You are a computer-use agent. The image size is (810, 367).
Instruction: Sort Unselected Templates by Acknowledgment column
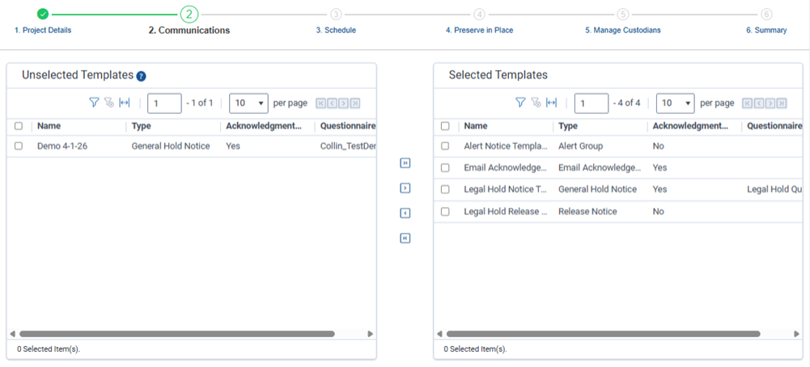265,126
